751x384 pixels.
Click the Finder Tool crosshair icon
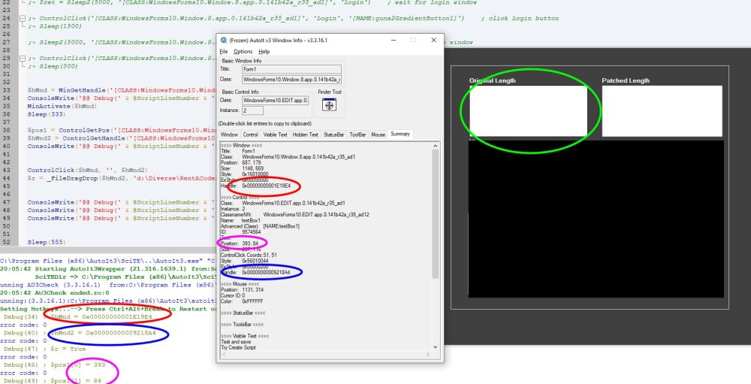point(327,104)
